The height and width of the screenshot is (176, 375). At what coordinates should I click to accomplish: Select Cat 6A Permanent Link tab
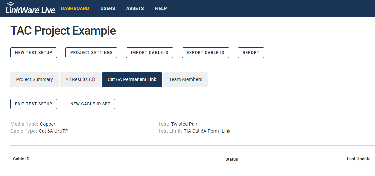point(132,80)
